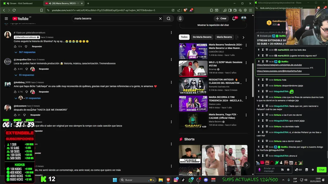Open the YouTube account avatar menu
Screen dimensions: 328x184
click(243, 18)
